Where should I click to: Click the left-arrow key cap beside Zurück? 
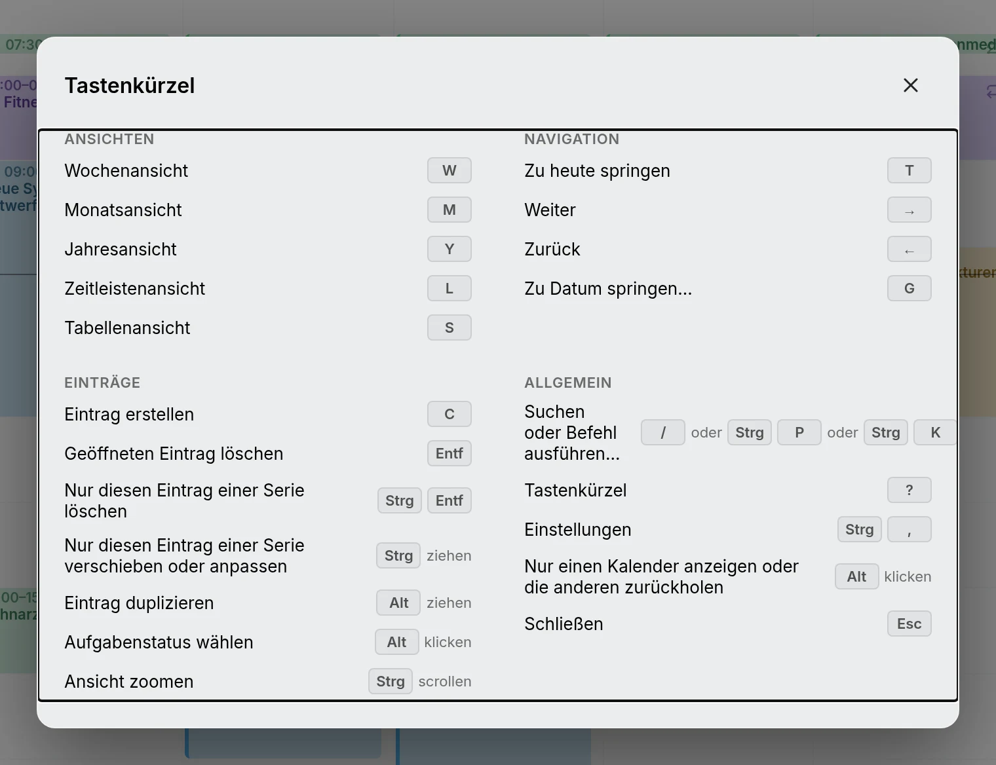coord(910,249)
